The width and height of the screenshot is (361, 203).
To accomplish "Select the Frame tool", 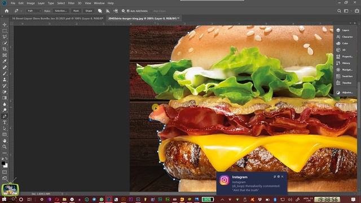I will click(5, 55).
